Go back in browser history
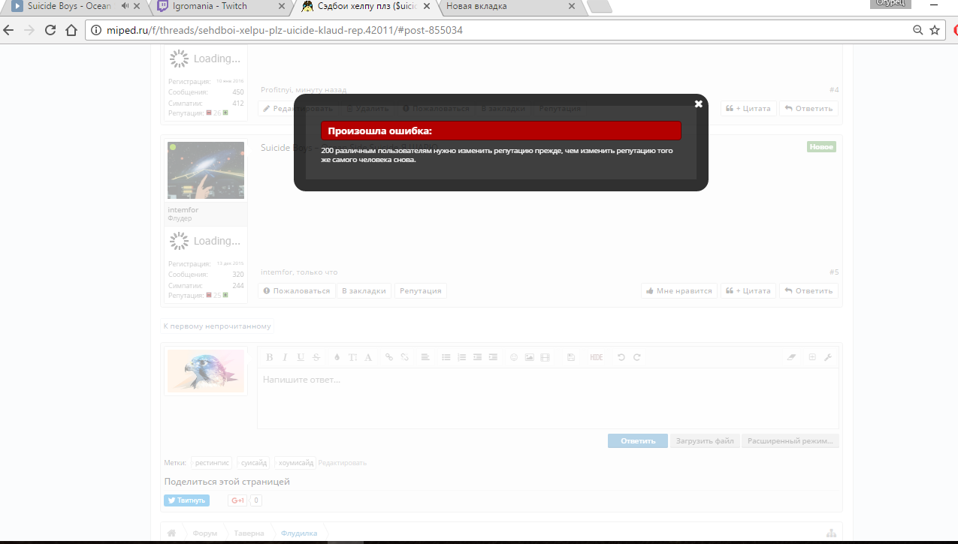 point(9,31)
